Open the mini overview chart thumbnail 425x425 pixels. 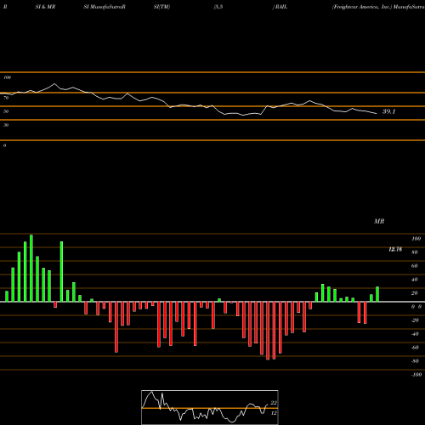coord(210,407)
